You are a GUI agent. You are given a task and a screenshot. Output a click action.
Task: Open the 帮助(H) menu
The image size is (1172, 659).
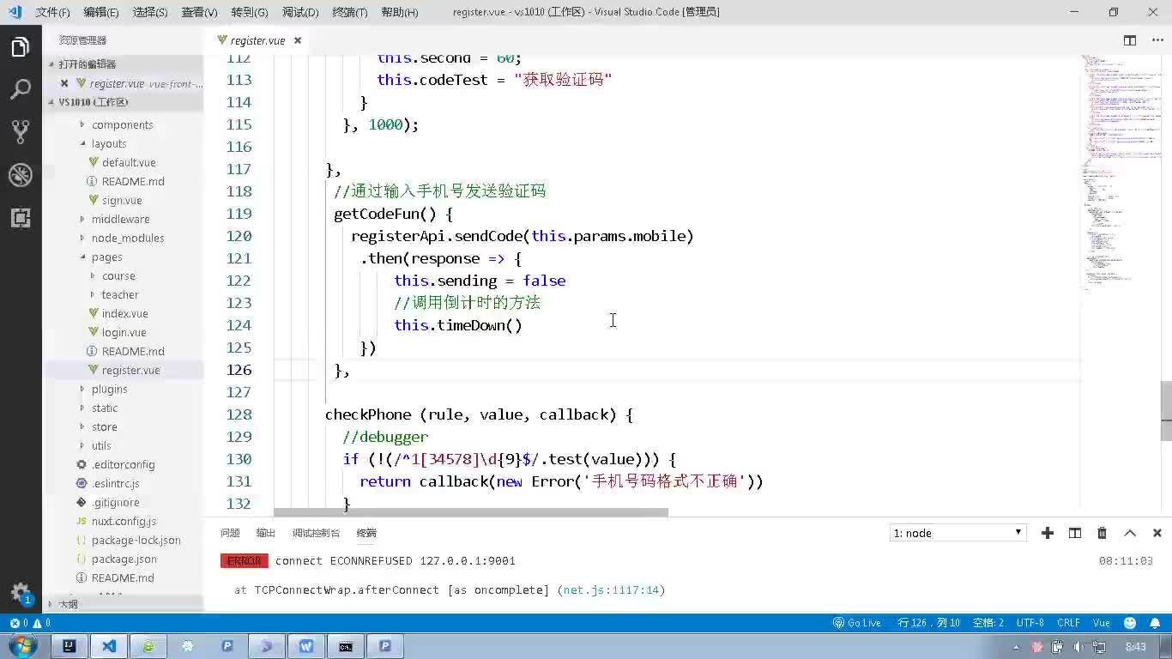(x=399, y=12)
